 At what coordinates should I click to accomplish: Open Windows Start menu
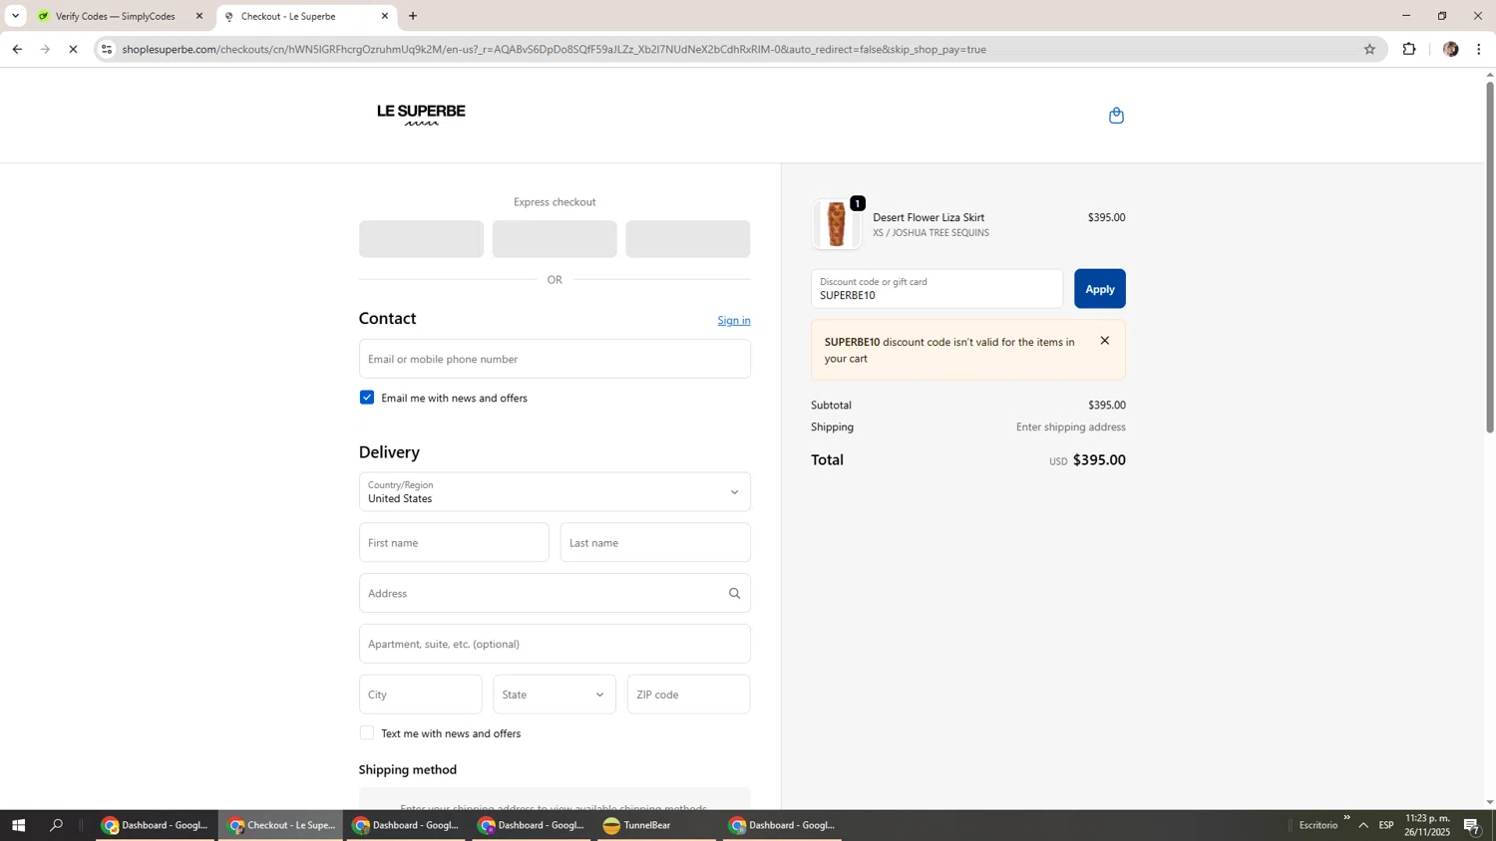18,825
